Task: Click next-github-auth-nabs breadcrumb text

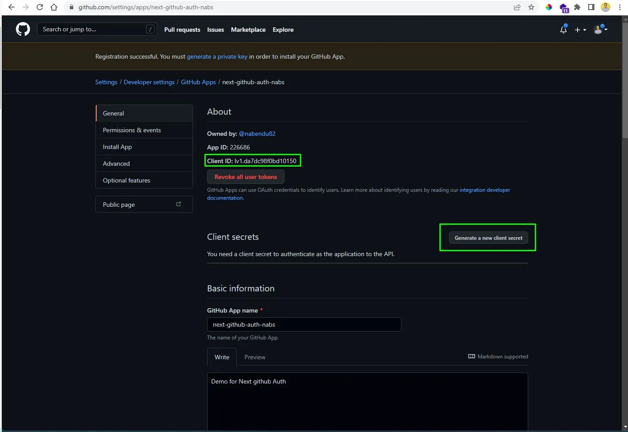Action: tap(253, 82)
